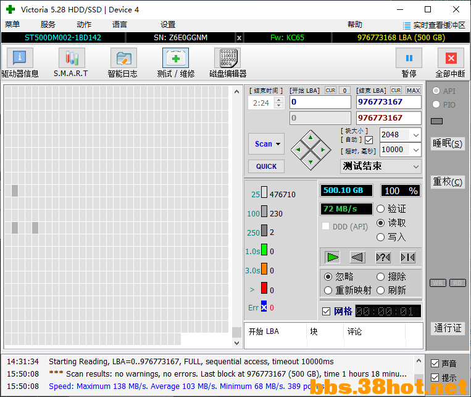Decrease end time with spinner down arrow

tap(279, 106)
